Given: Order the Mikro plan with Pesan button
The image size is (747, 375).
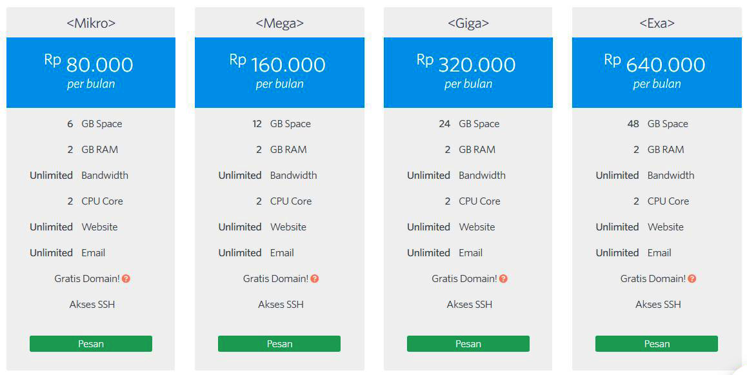Looking at the screenshot, I should coord(91,343).
